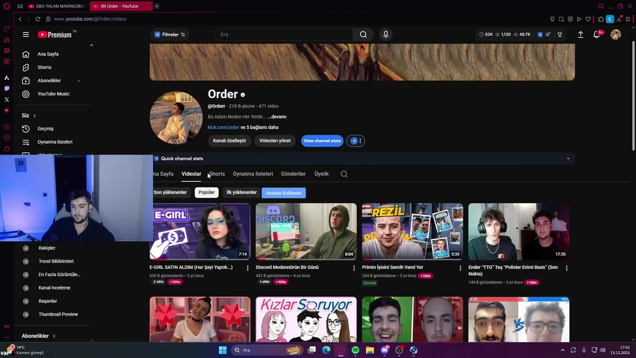Open the Filtreler dropdown
The image size is (636, 358).
pyautogui.click(x=170, y=34)
